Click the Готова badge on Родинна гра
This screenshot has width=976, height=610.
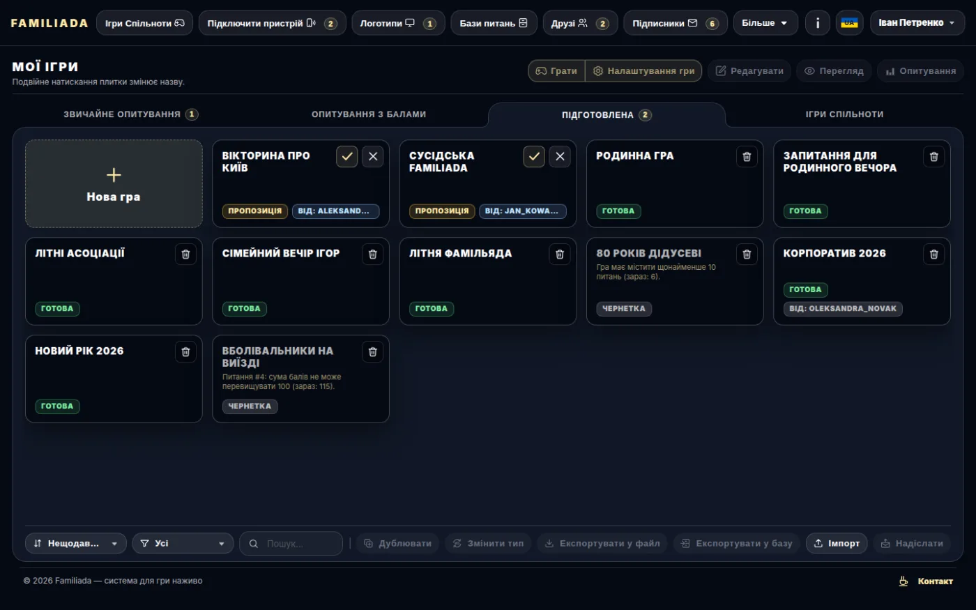[618, 211]
